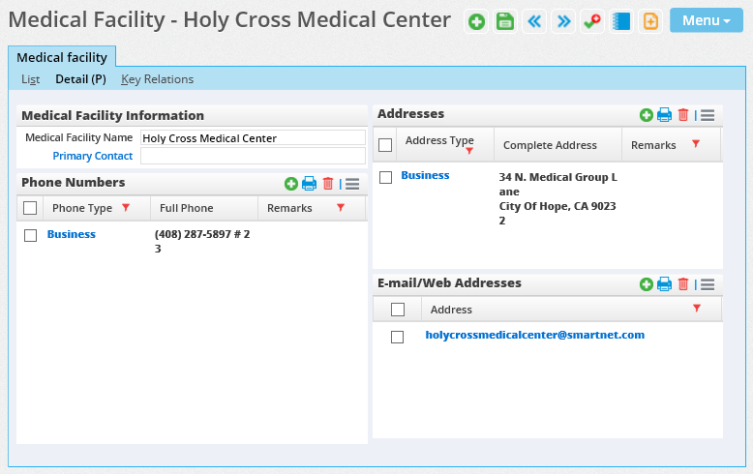Viewport: 753px width, 474px height.
Task: Print the Phone Numbers list
Action: click(x=310, y=184)
